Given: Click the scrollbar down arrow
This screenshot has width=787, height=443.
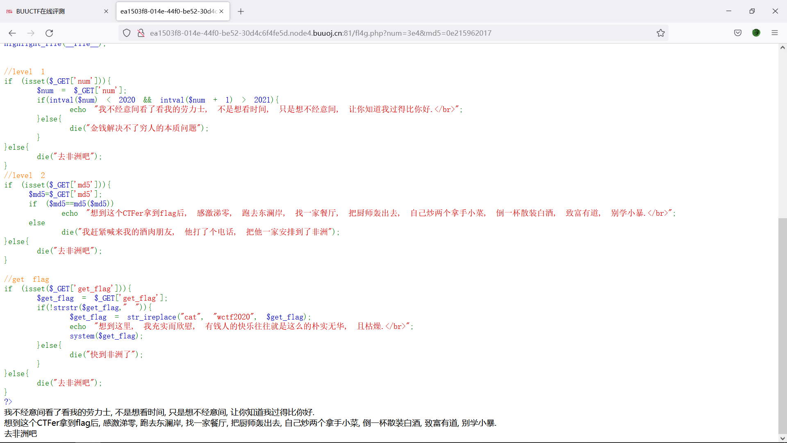Looking at the screenshot, I should pyautogui.click(x=782, y=438).
